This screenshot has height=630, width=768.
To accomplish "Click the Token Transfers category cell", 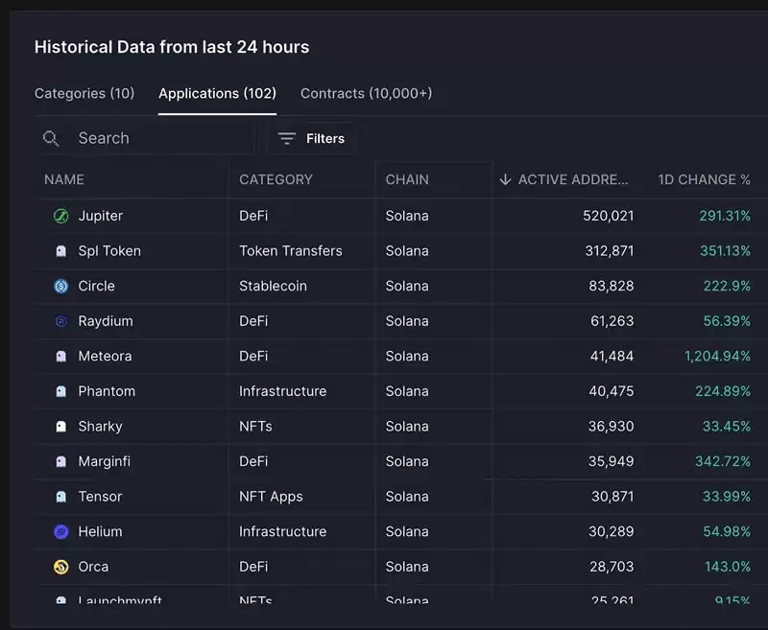I will click(x=291, y=251).
